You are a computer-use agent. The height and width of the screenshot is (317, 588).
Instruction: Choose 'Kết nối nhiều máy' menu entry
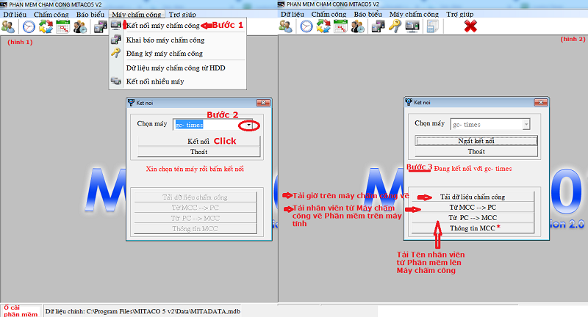click(178, 81)
